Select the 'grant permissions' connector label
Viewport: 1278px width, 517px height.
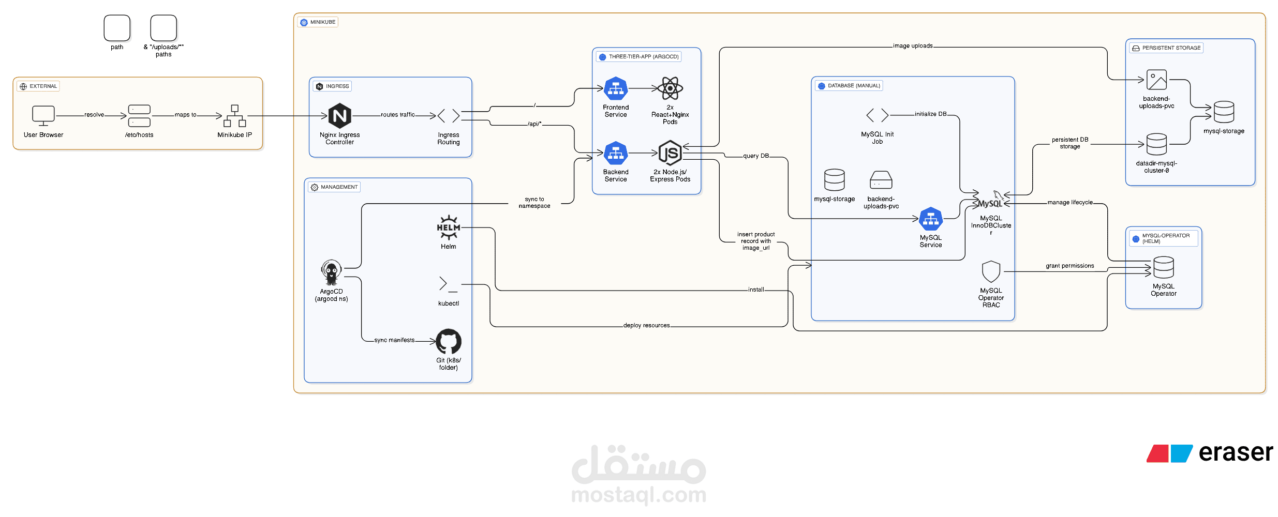click(x=1070, y=266)
